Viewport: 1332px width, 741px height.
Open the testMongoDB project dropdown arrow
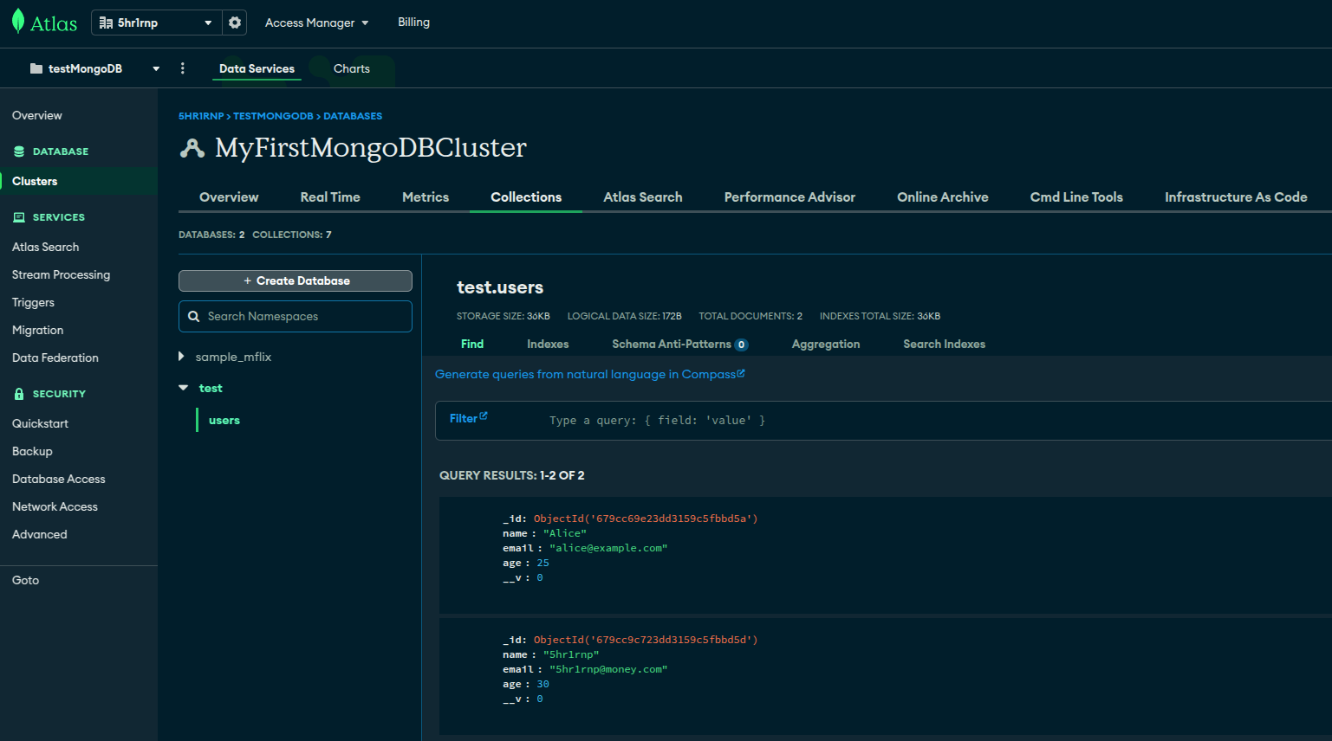[x=156, y=68]
